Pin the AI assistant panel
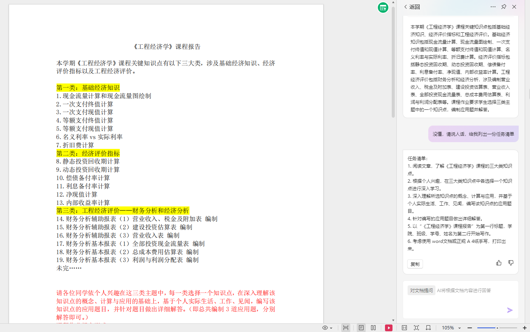Image resolution: width=530 pixels, height=332 pixels. click(504, 7)
